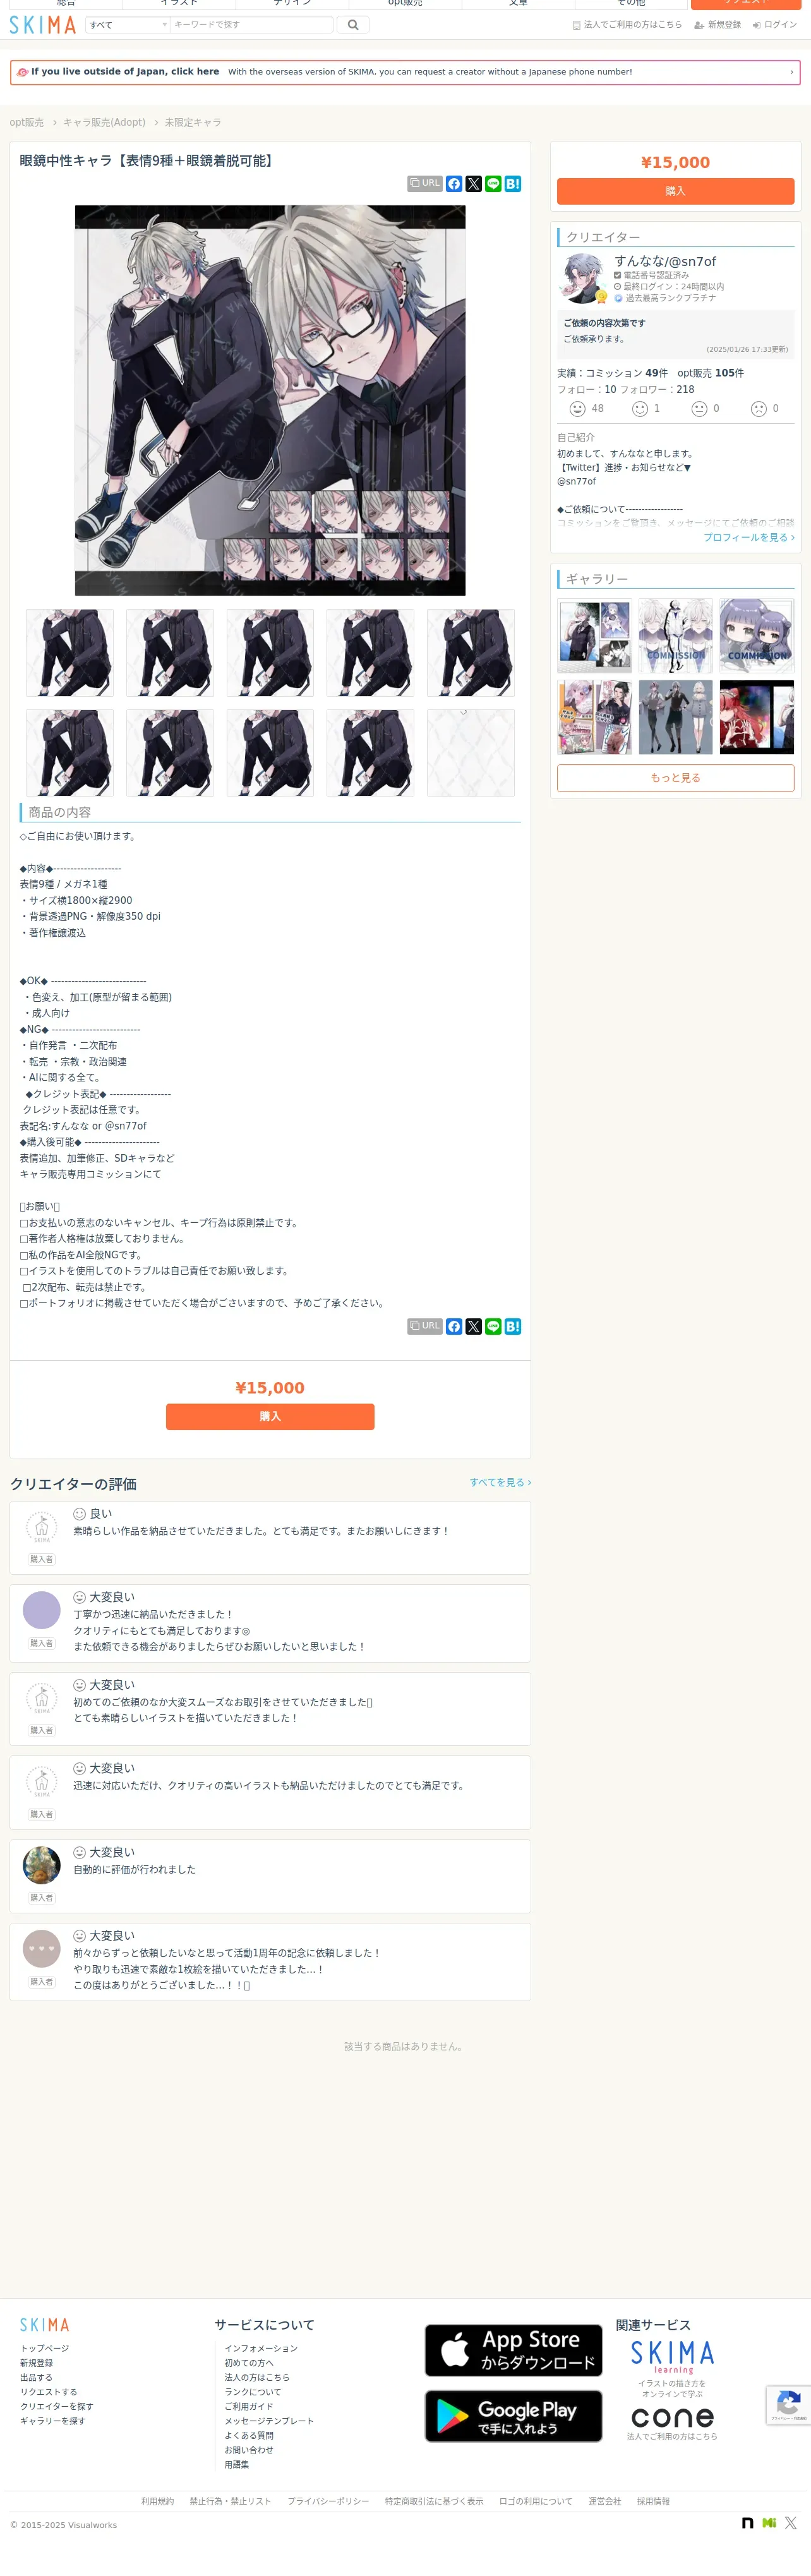
Task: Click the top orange 購入 button
Action: click(x=675, y=191)
